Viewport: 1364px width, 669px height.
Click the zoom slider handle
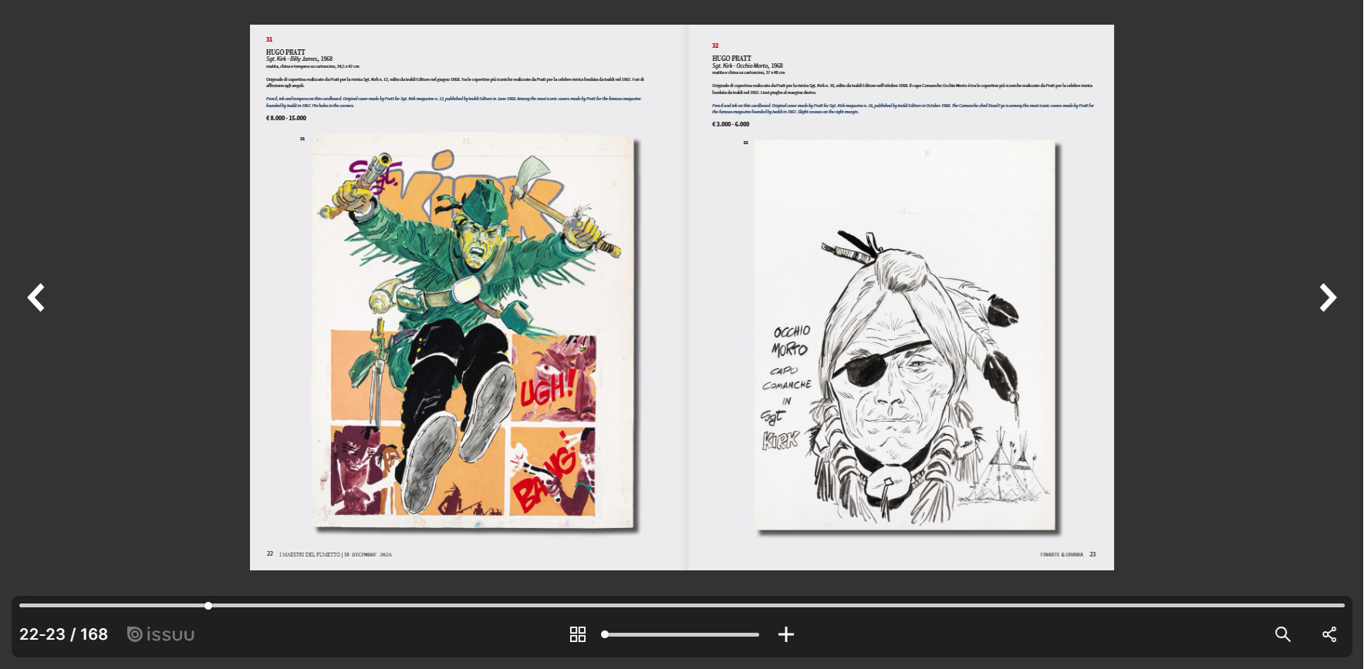tap(605, 634)
